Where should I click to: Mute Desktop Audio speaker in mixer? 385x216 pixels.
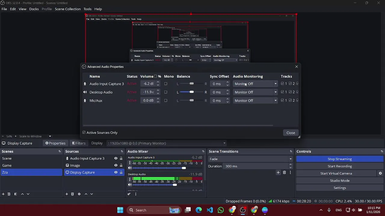coord(130,185)
